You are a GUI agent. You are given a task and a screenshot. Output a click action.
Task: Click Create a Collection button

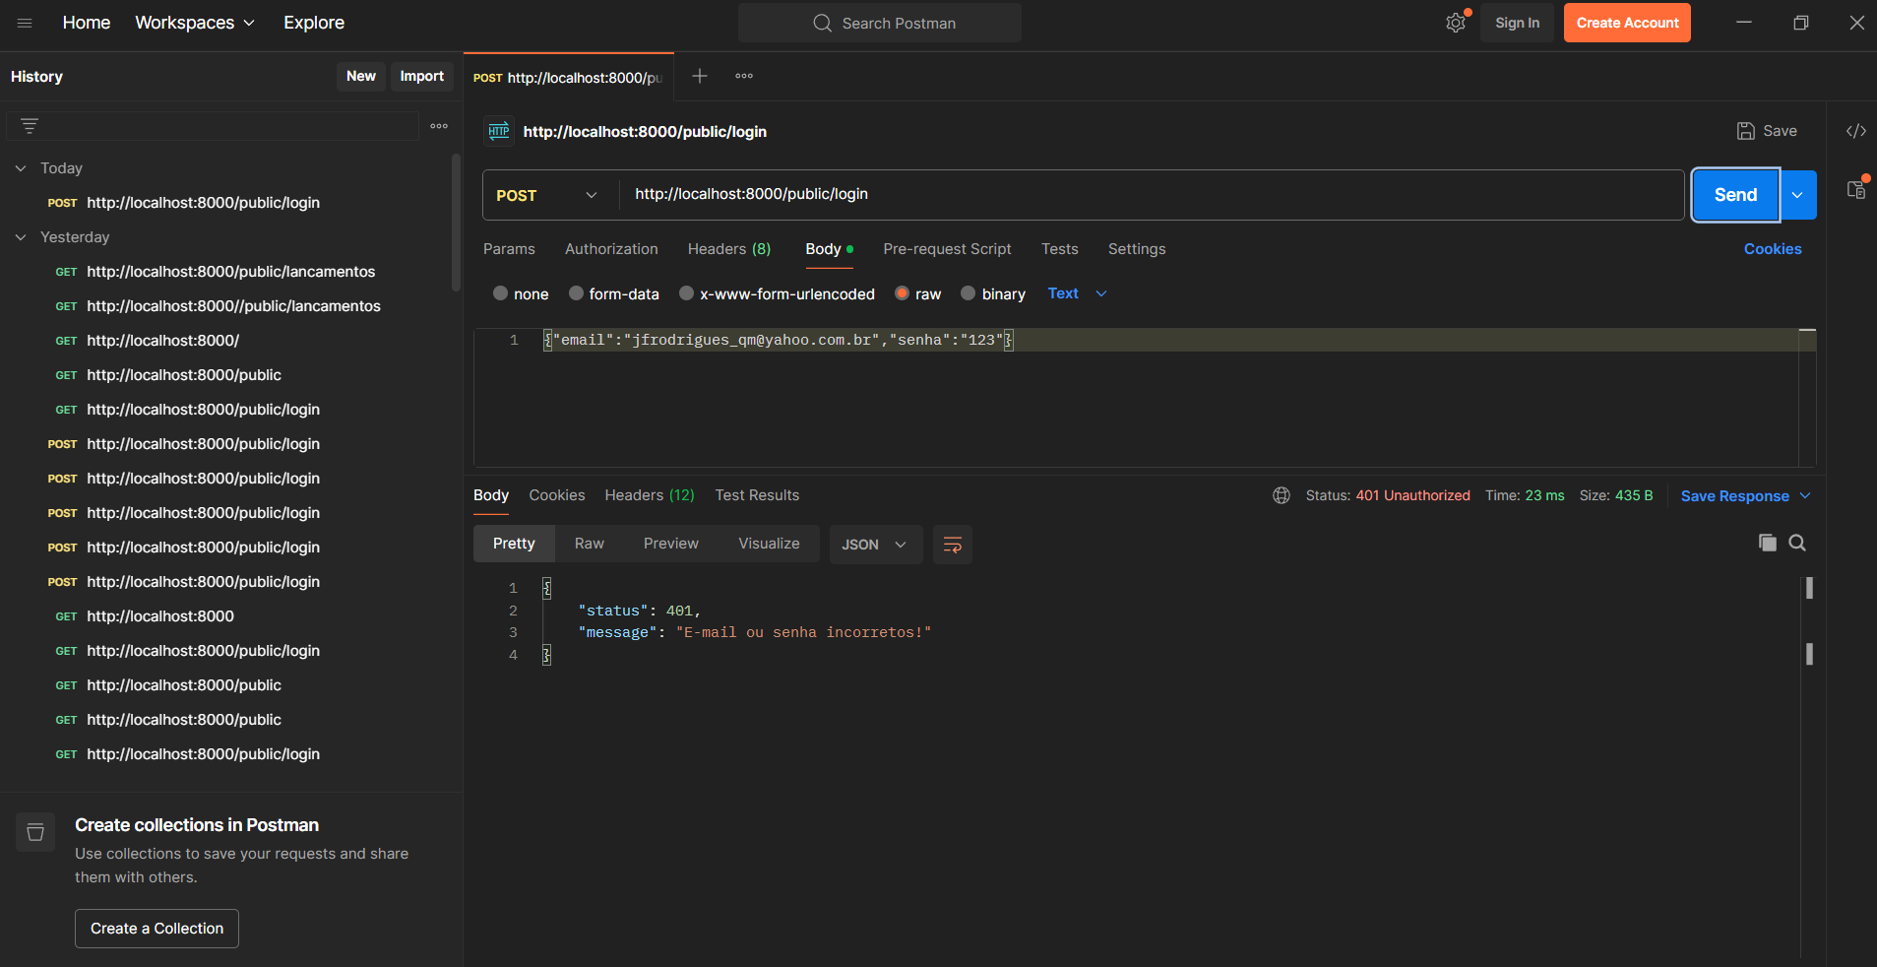(x=156, y=929)
